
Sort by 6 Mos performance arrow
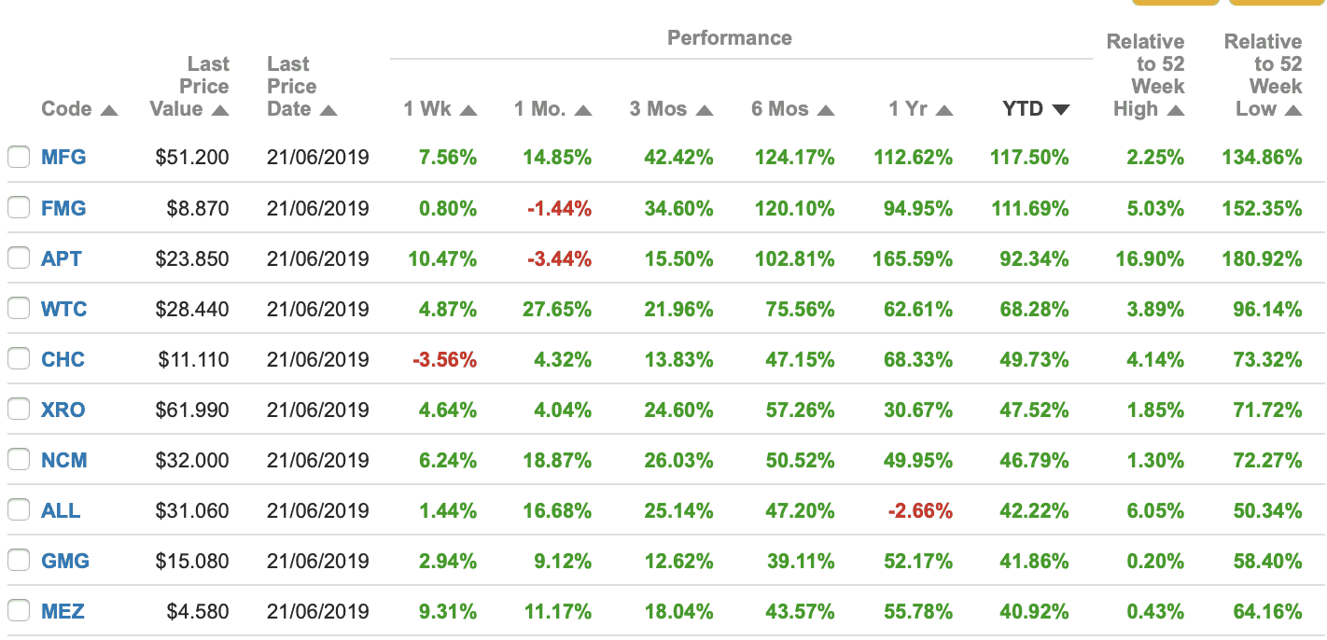coord(826,110)
